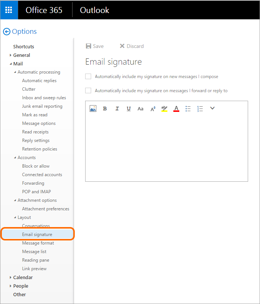
Task: Click the Discard X icon
Action: 122,46
